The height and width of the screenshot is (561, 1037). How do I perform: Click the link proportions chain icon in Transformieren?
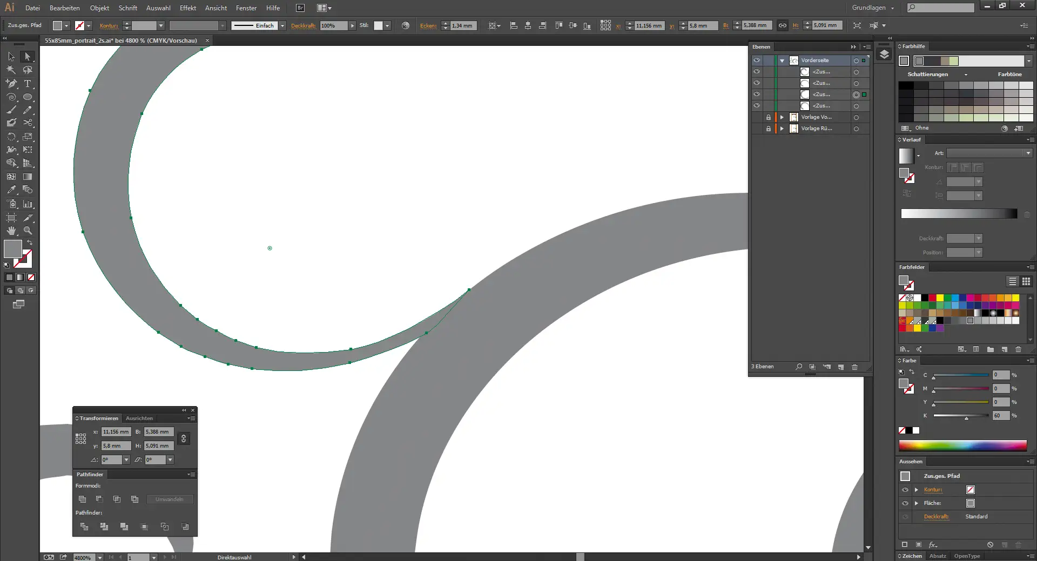tap(184, 438)
